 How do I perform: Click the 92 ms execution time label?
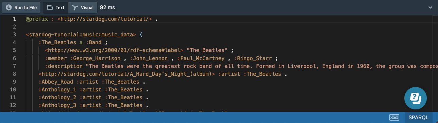pos(108,7)
